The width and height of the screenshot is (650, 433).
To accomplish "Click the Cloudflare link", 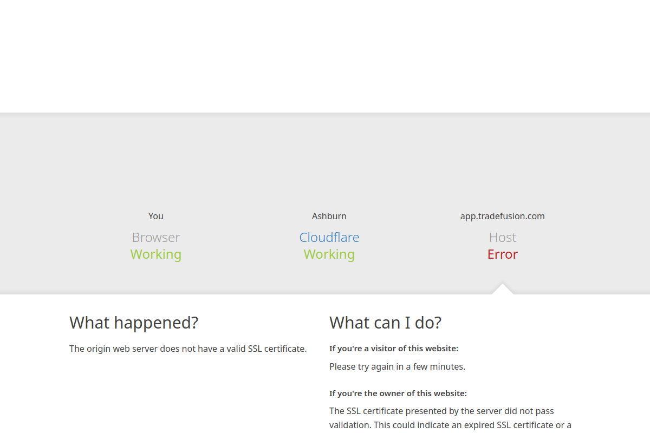I will pos(329,238).
